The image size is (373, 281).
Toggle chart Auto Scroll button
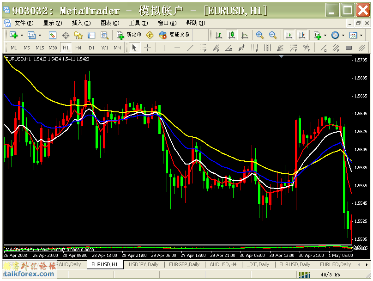289,35
